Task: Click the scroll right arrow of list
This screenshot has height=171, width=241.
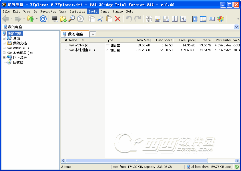Action: pyautogui.click(x=237, y=160)
